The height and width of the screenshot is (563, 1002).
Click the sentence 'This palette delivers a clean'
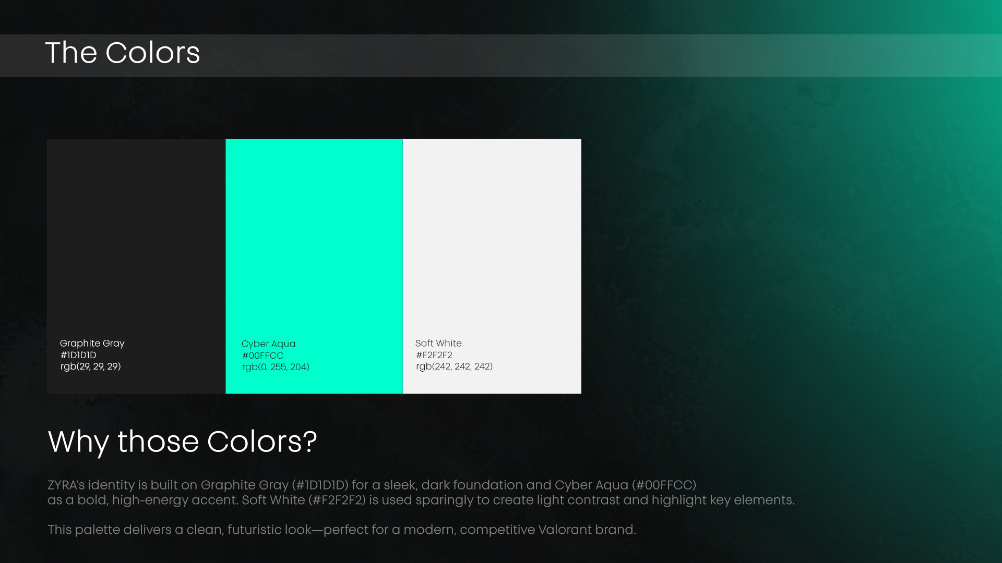pyautogui.click(x=341, y=530)
